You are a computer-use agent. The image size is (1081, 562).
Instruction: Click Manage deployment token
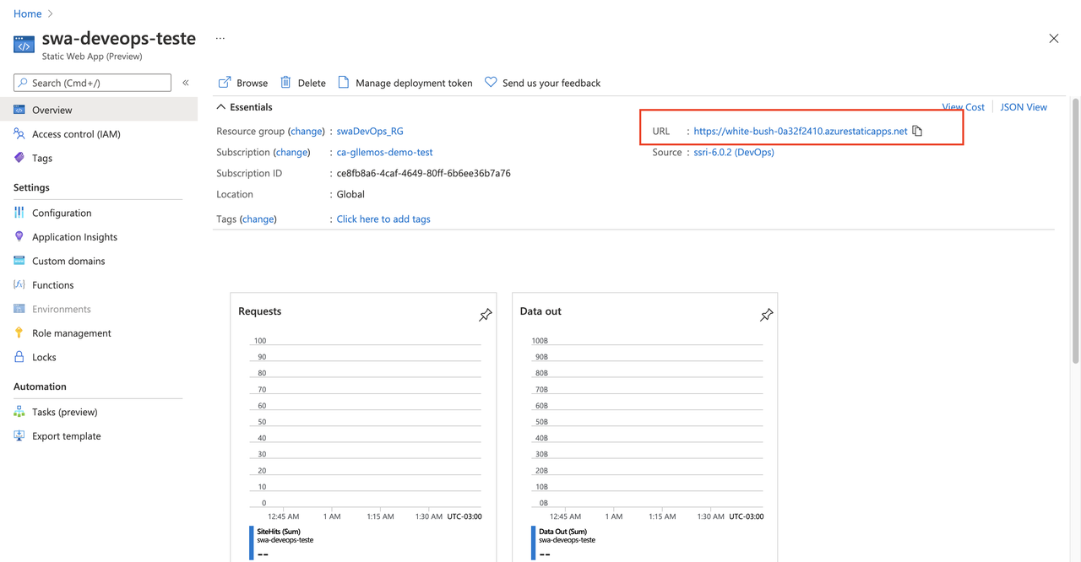coord(405,83)
